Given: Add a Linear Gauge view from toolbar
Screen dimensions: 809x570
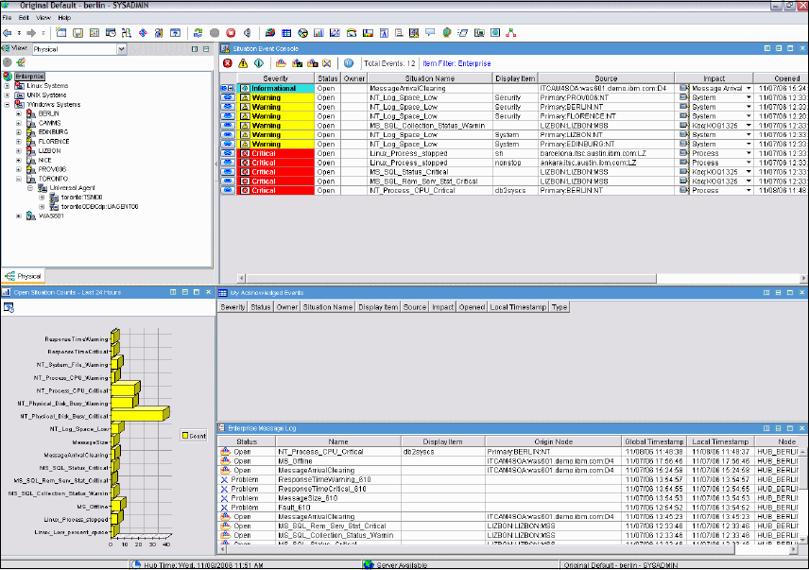Looking at the screenshot, I should point(368,33).
